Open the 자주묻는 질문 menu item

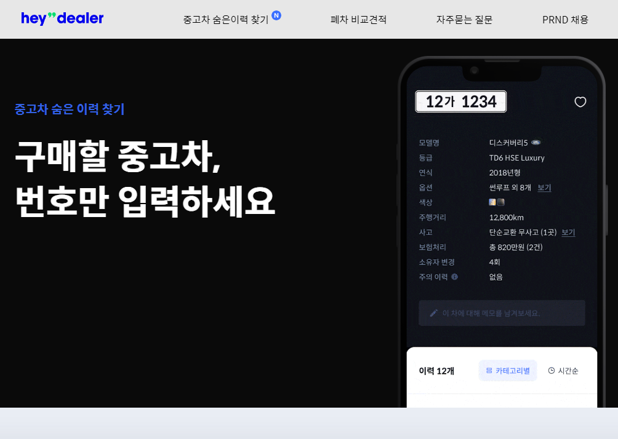[463, 19]
